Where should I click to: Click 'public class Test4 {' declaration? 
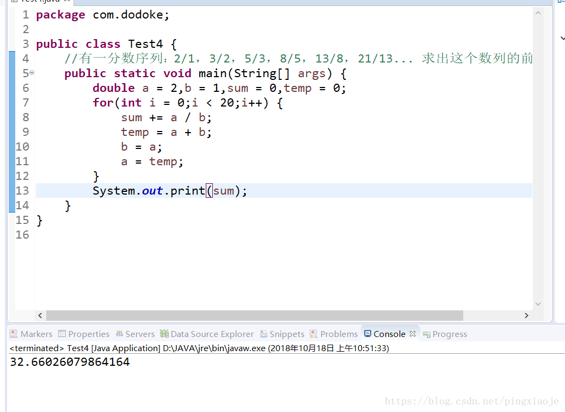(106, 44)
